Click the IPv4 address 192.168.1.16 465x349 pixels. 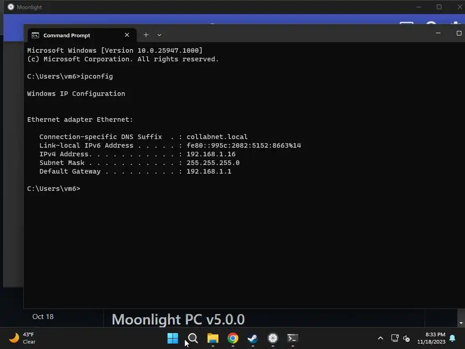pyautogui.click(x=211, y=154)
